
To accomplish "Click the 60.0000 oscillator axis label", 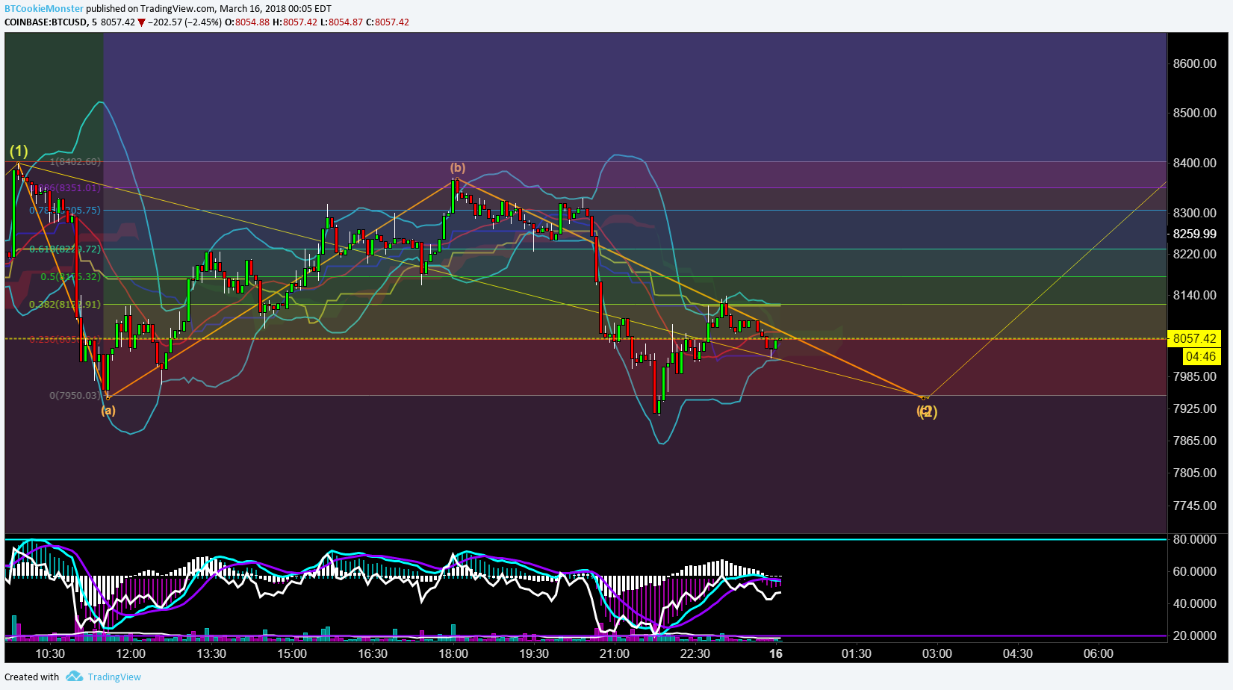I will click(x=1195, y=571).
